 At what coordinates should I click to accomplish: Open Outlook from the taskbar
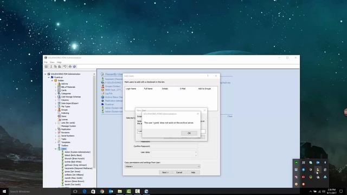pos(111,191)
